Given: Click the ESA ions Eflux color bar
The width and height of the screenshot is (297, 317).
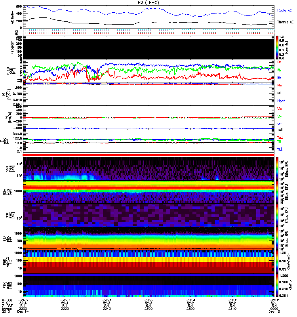Looking at the screenshot, I should point(277,192).
